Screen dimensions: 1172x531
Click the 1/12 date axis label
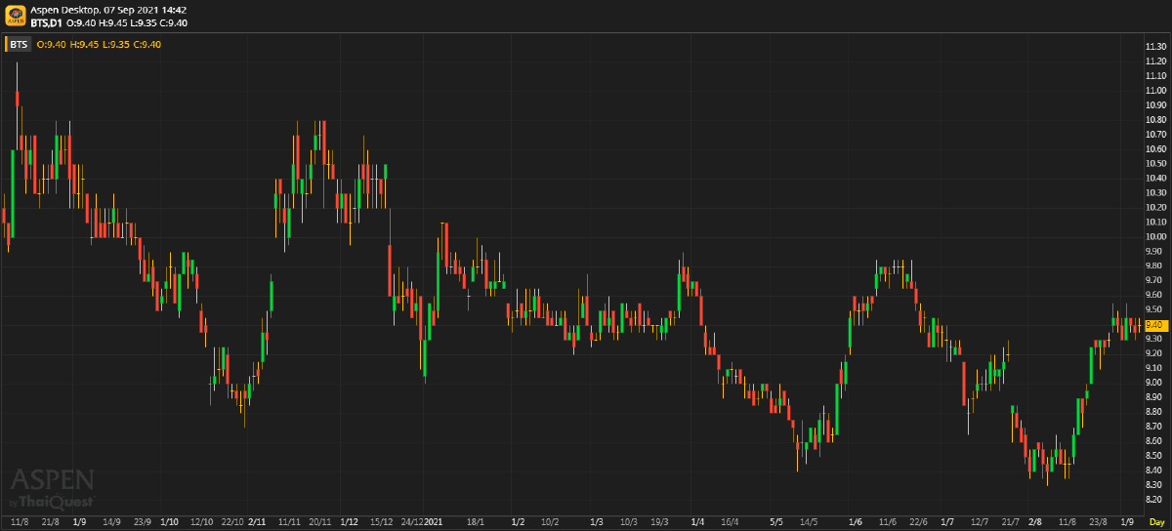coord(349,522)
